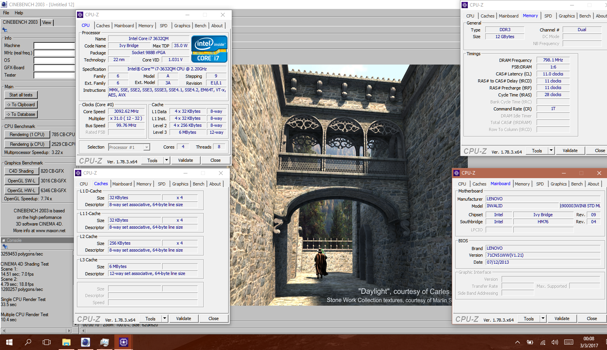Click L3 Cache size 6 MBytes
607x350 pixels.
135,267
